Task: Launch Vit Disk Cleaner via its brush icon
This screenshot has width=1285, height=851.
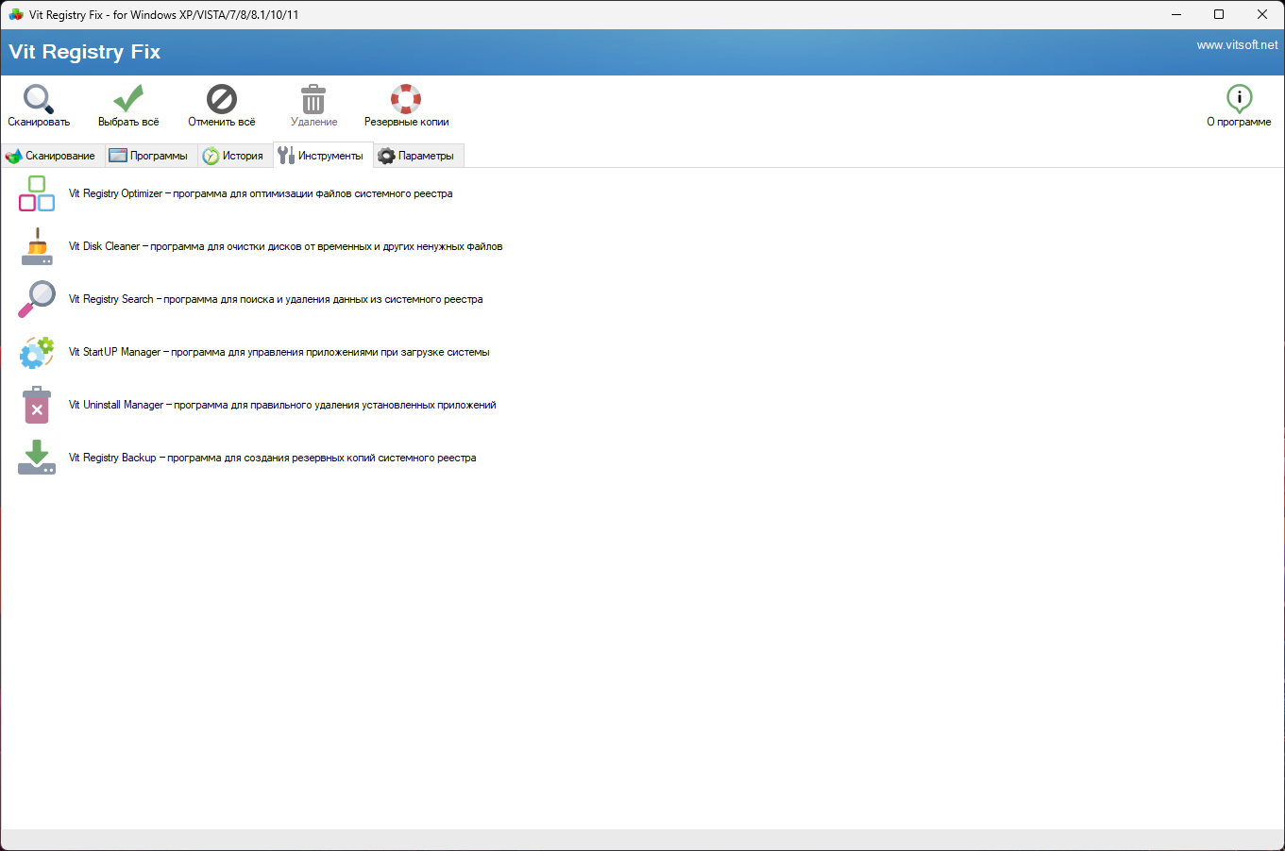Action: coord(37,246)
